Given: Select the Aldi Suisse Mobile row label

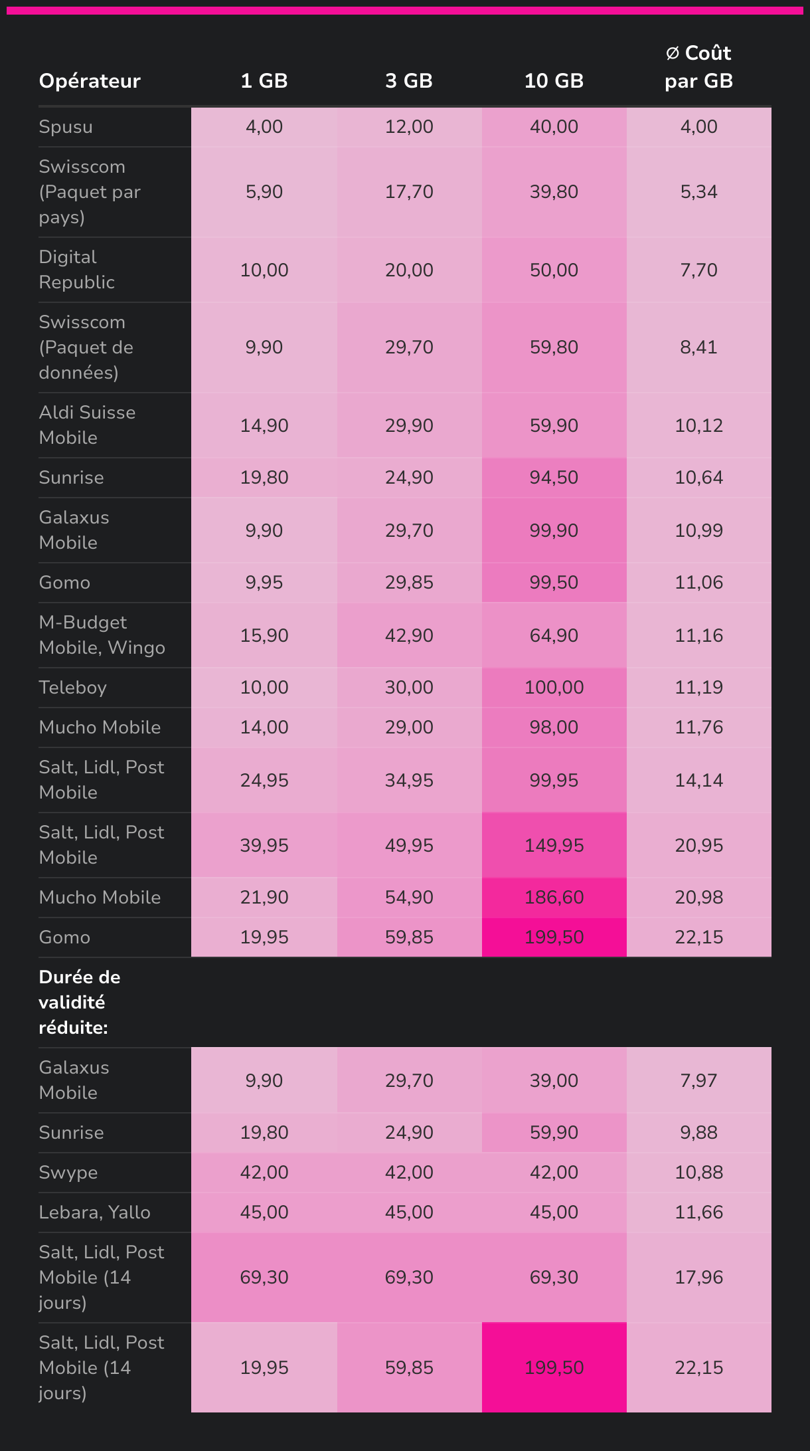Looking at the screenshot, I should 87,425.
